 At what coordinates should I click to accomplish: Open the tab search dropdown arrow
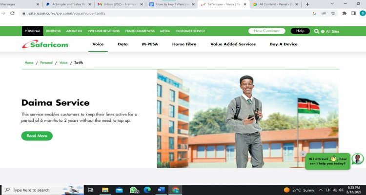click(332, 4)
